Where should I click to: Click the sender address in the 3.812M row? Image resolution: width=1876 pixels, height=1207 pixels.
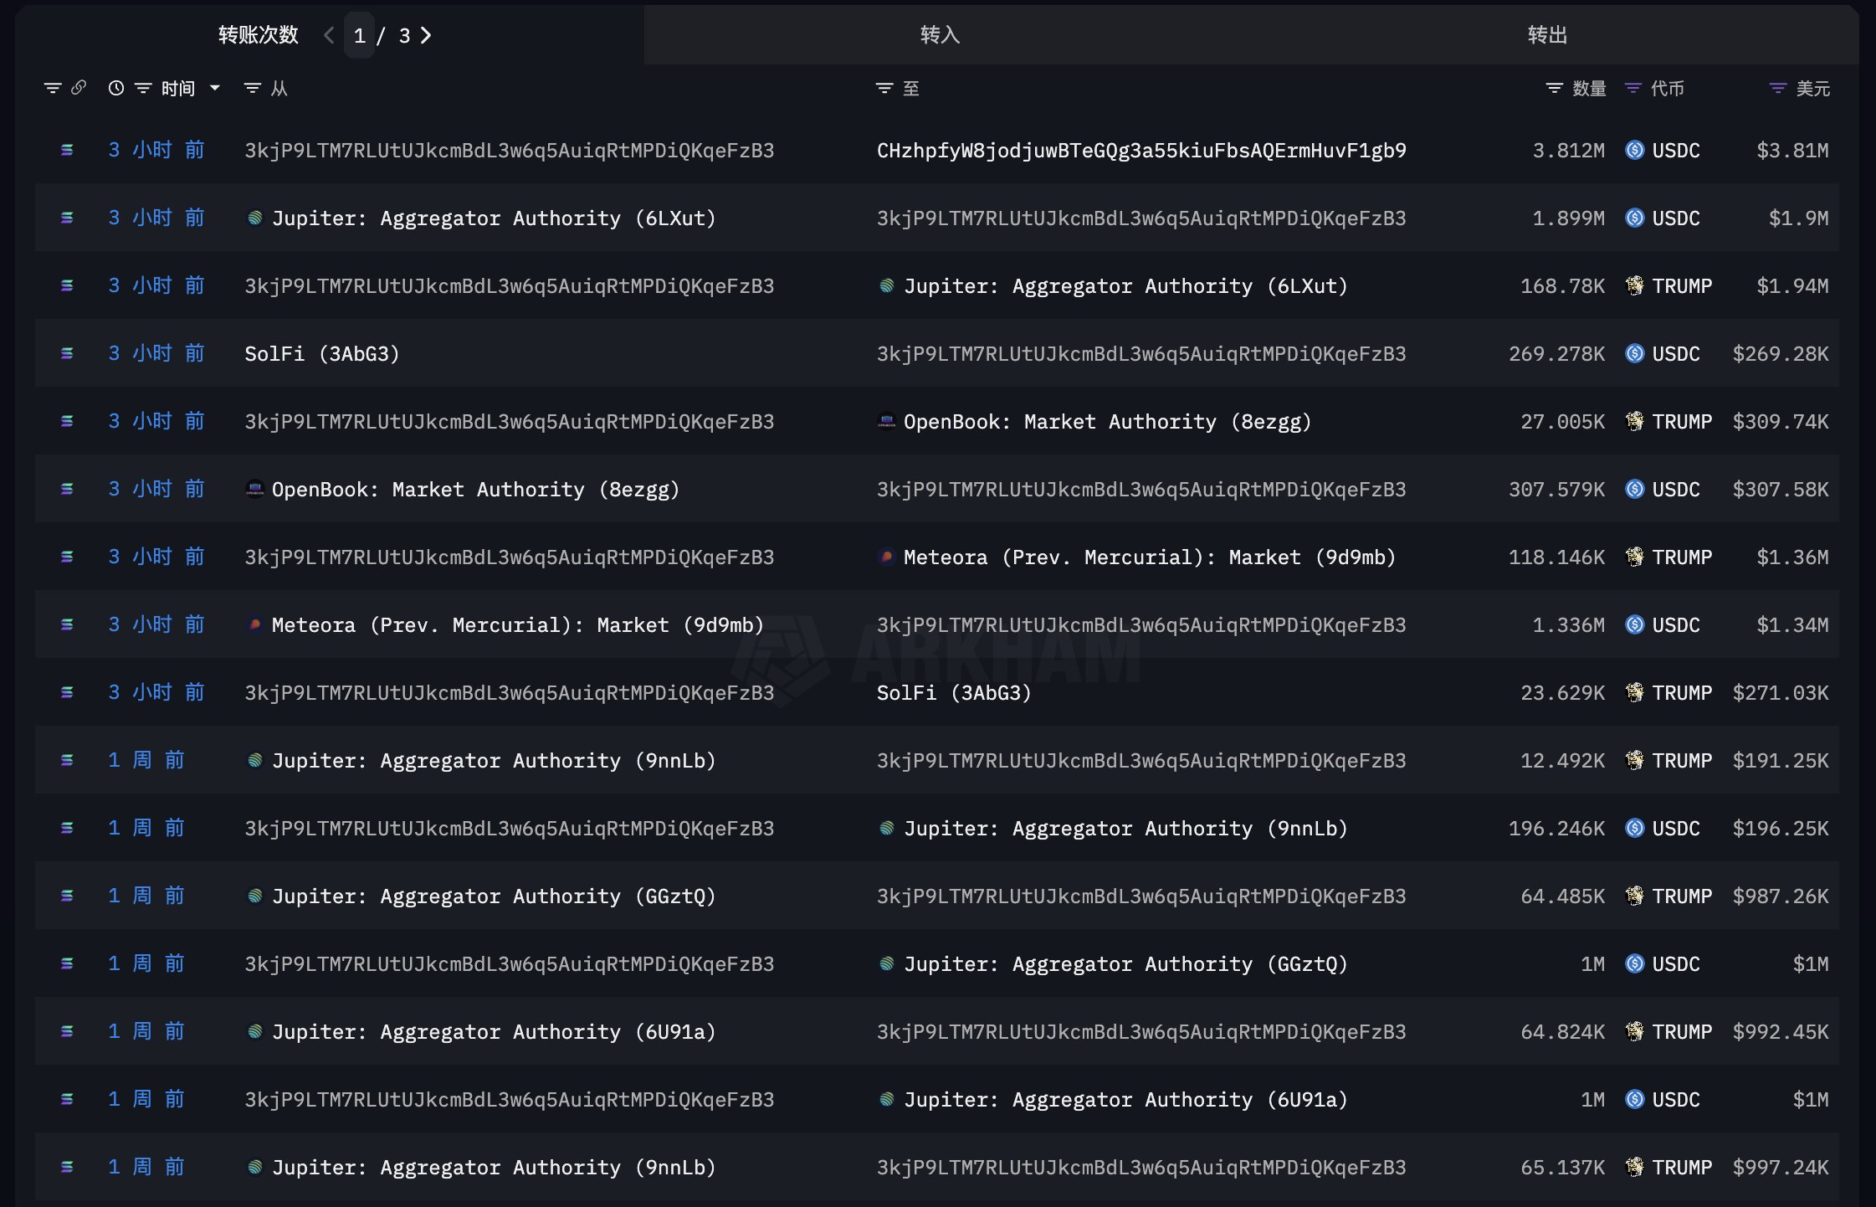(x=509, y=150)
